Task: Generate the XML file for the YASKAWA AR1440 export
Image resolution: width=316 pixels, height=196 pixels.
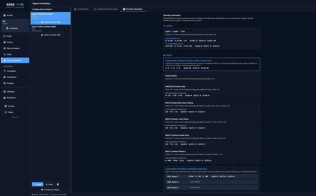Action: point(51,22)
